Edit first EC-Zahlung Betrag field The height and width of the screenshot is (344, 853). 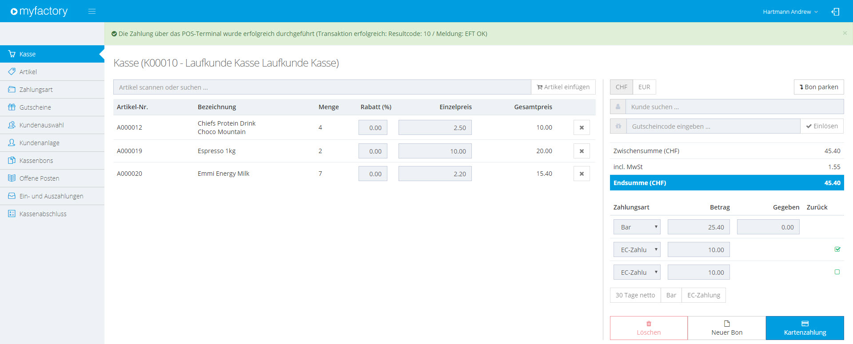click(x=698, y=250)
